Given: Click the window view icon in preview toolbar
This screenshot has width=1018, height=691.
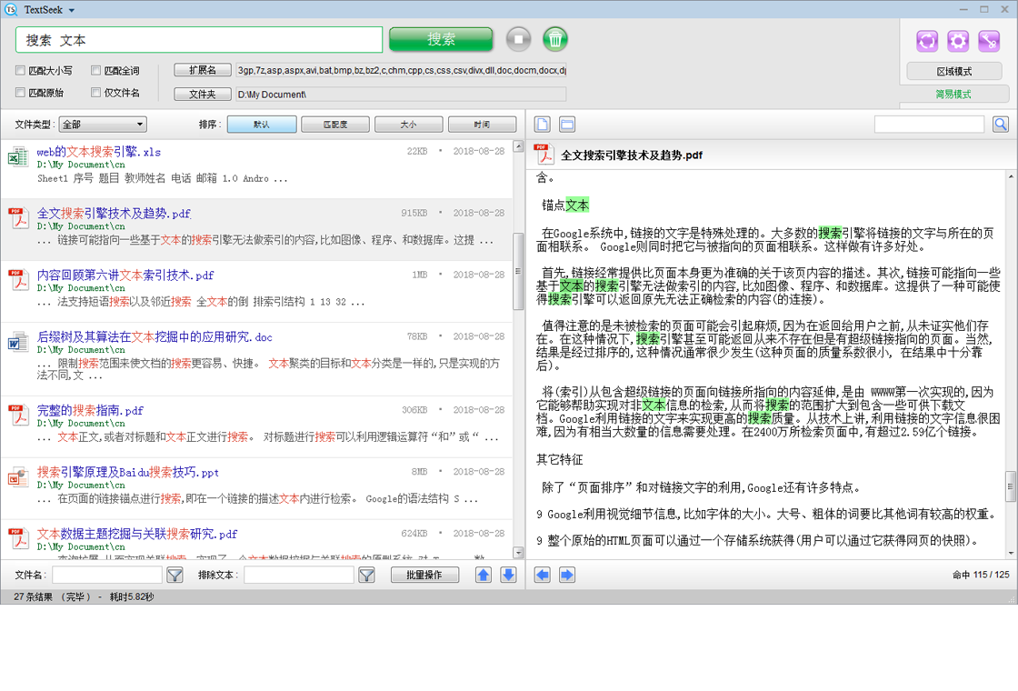Looking at the screenshot, I should click(567, 124).
